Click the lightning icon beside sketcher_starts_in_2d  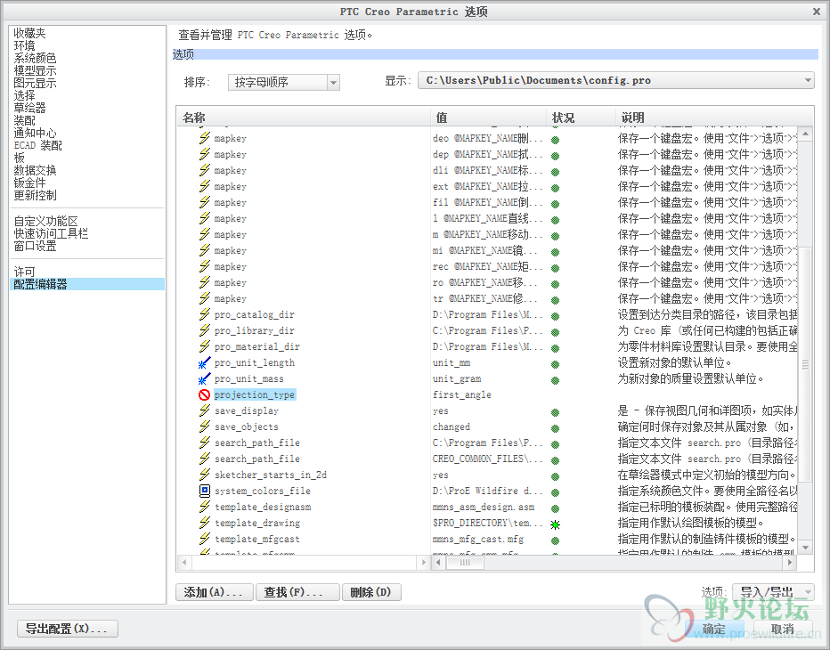pos(204,475)
